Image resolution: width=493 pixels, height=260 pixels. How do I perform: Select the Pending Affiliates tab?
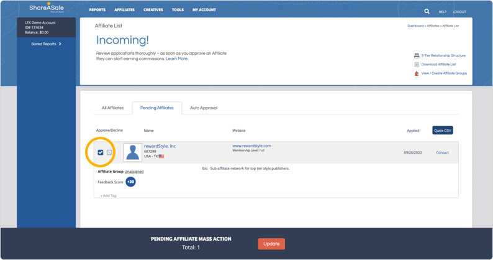[157, 108]
